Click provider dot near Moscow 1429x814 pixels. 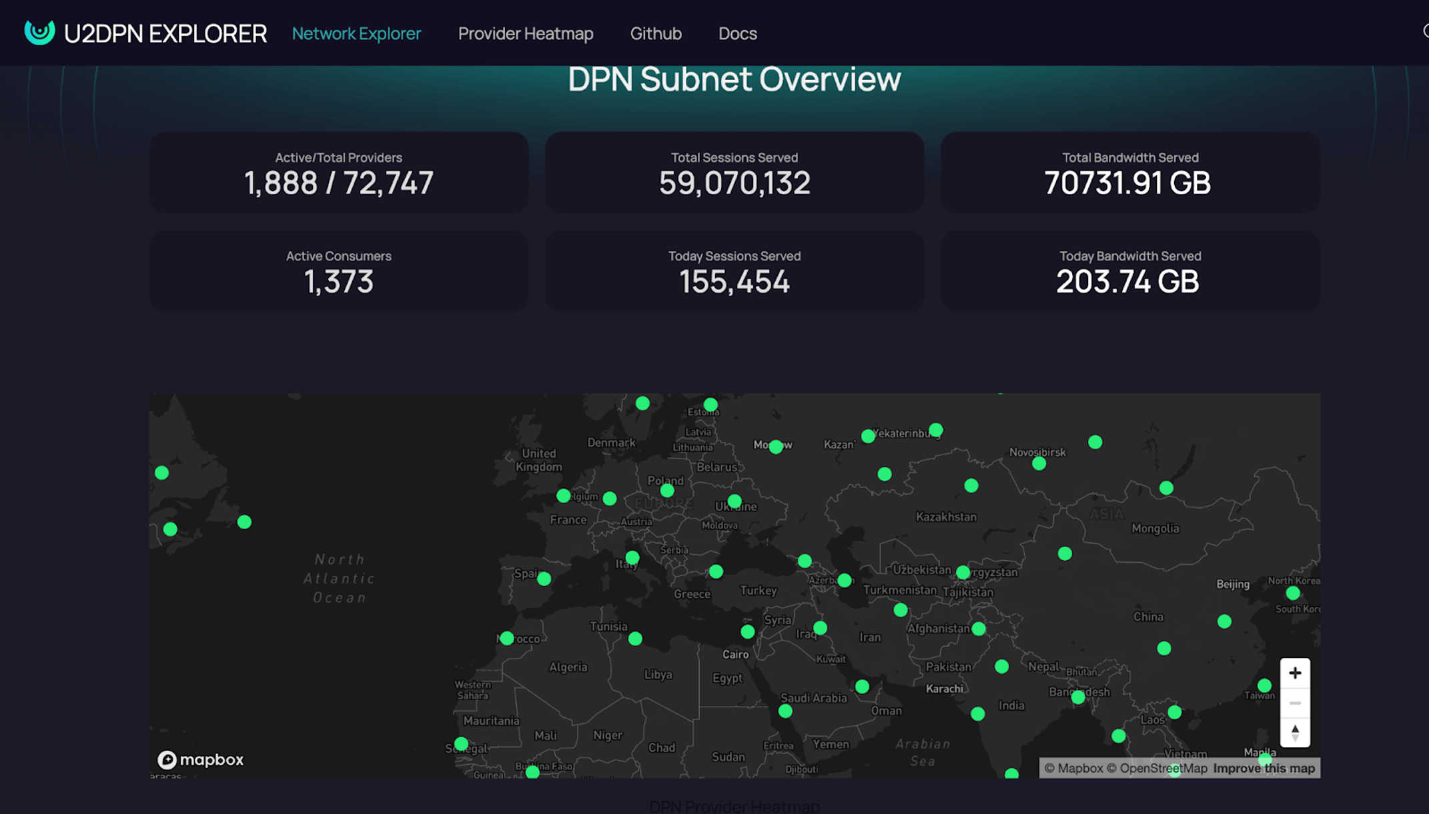click(x=775, y=447)
